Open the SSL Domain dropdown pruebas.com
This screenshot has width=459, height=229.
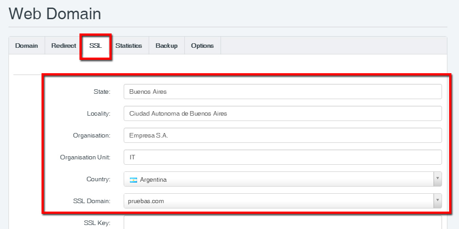(x=283, y=201)
